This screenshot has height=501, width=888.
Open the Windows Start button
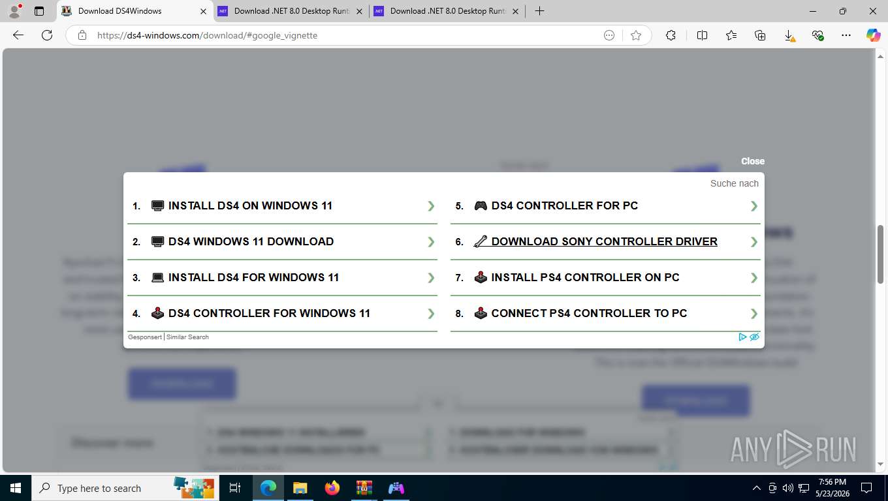[15, 488]
